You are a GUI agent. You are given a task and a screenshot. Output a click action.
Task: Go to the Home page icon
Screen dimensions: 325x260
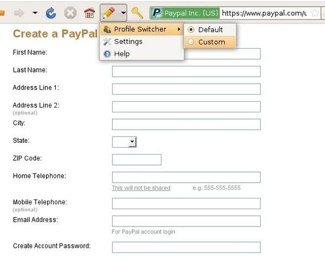point(89,13)
